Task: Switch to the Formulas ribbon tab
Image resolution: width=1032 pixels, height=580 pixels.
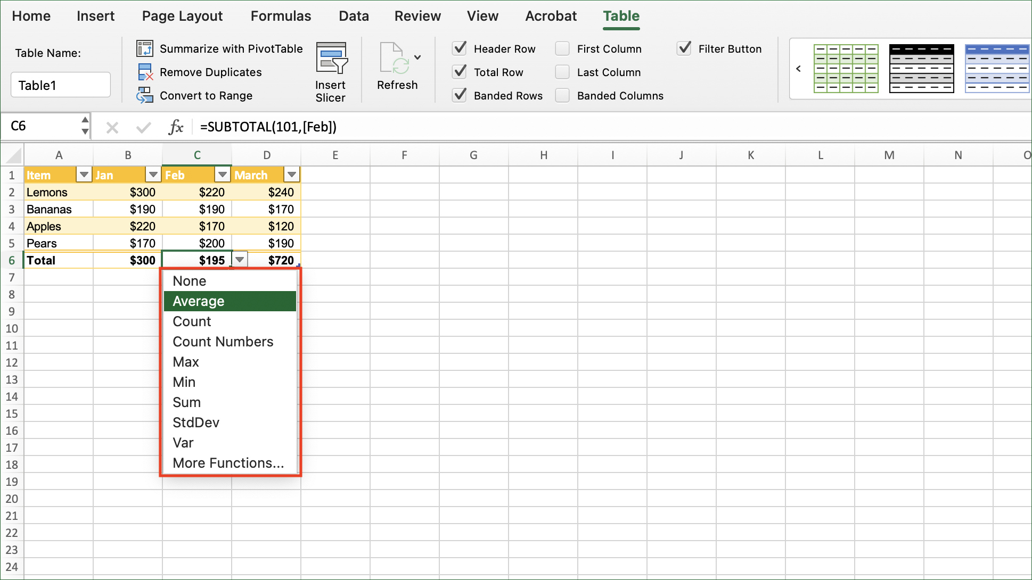Action: [281, 16]
